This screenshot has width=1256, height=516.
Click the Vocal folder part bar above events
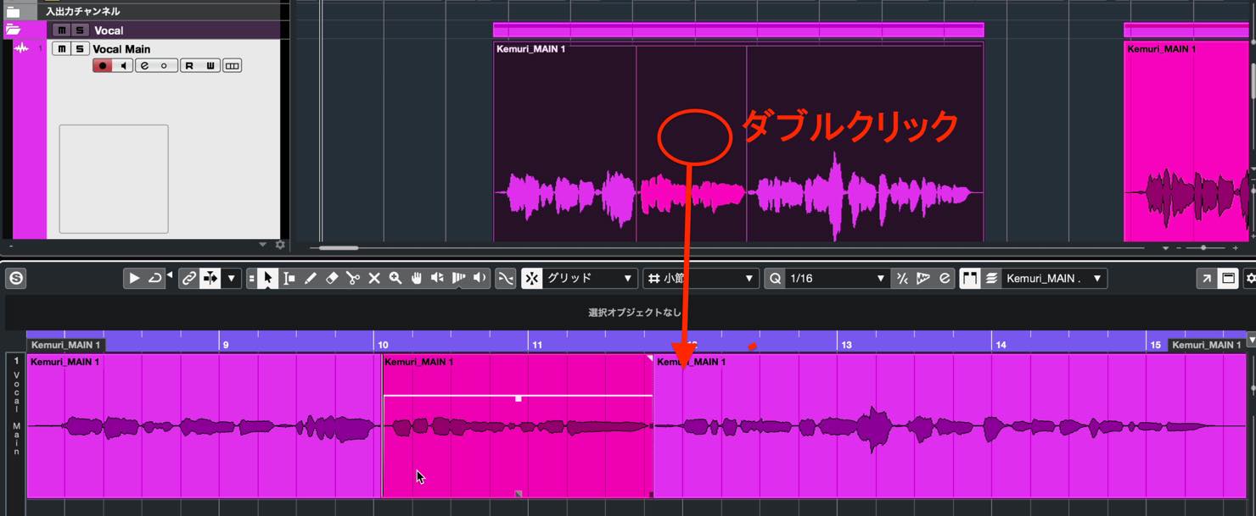738,30
